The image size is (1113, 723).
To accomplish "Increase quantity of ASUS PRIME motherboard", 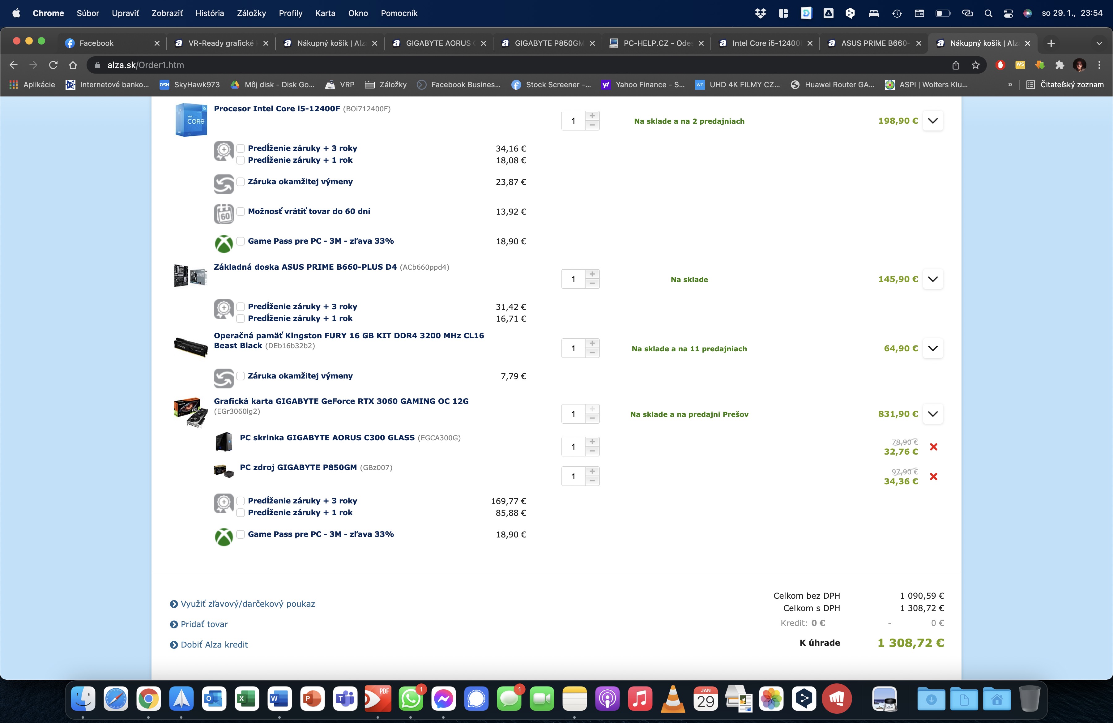I will 592,274.
